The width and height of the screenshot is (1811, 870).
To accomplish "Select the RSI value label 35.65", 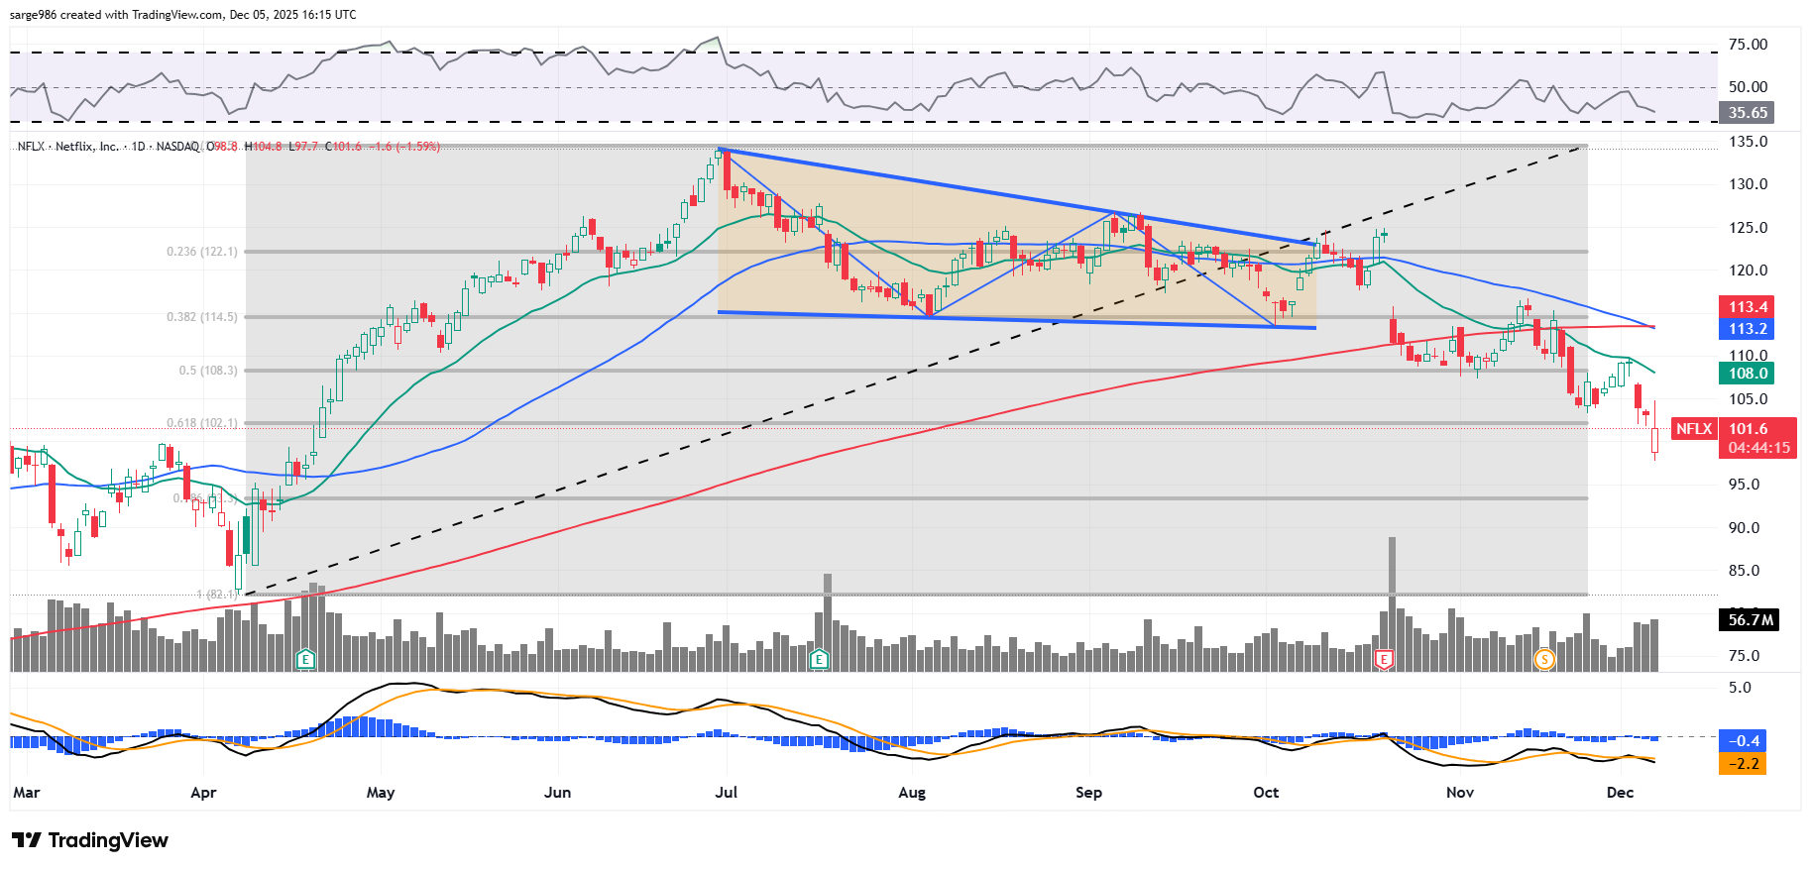I will (x=1748, y=113).
